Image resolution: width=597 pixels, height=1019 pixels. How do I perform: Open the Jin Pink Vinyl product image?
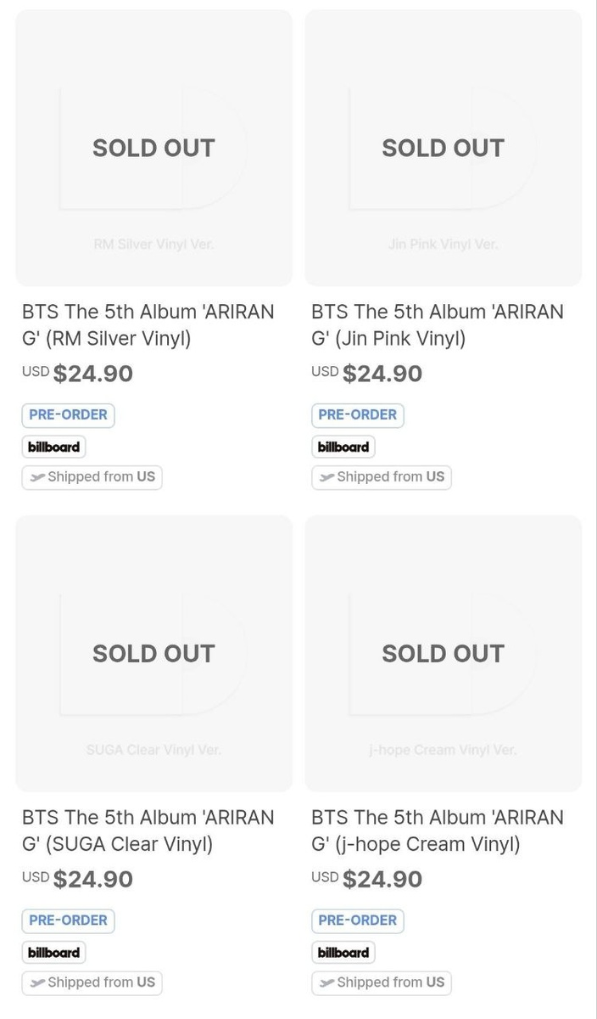click(x=443, y=148)
